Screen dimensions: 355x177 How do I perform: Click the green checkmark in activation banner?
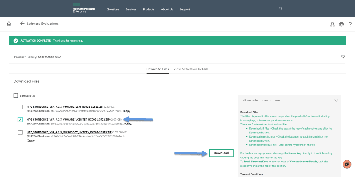coord(16,41)
